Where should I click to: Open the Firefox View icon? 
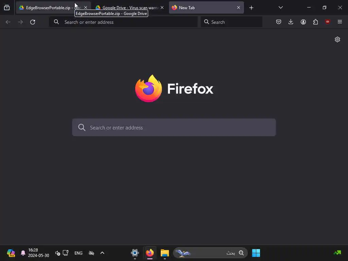tap(7, 7)
